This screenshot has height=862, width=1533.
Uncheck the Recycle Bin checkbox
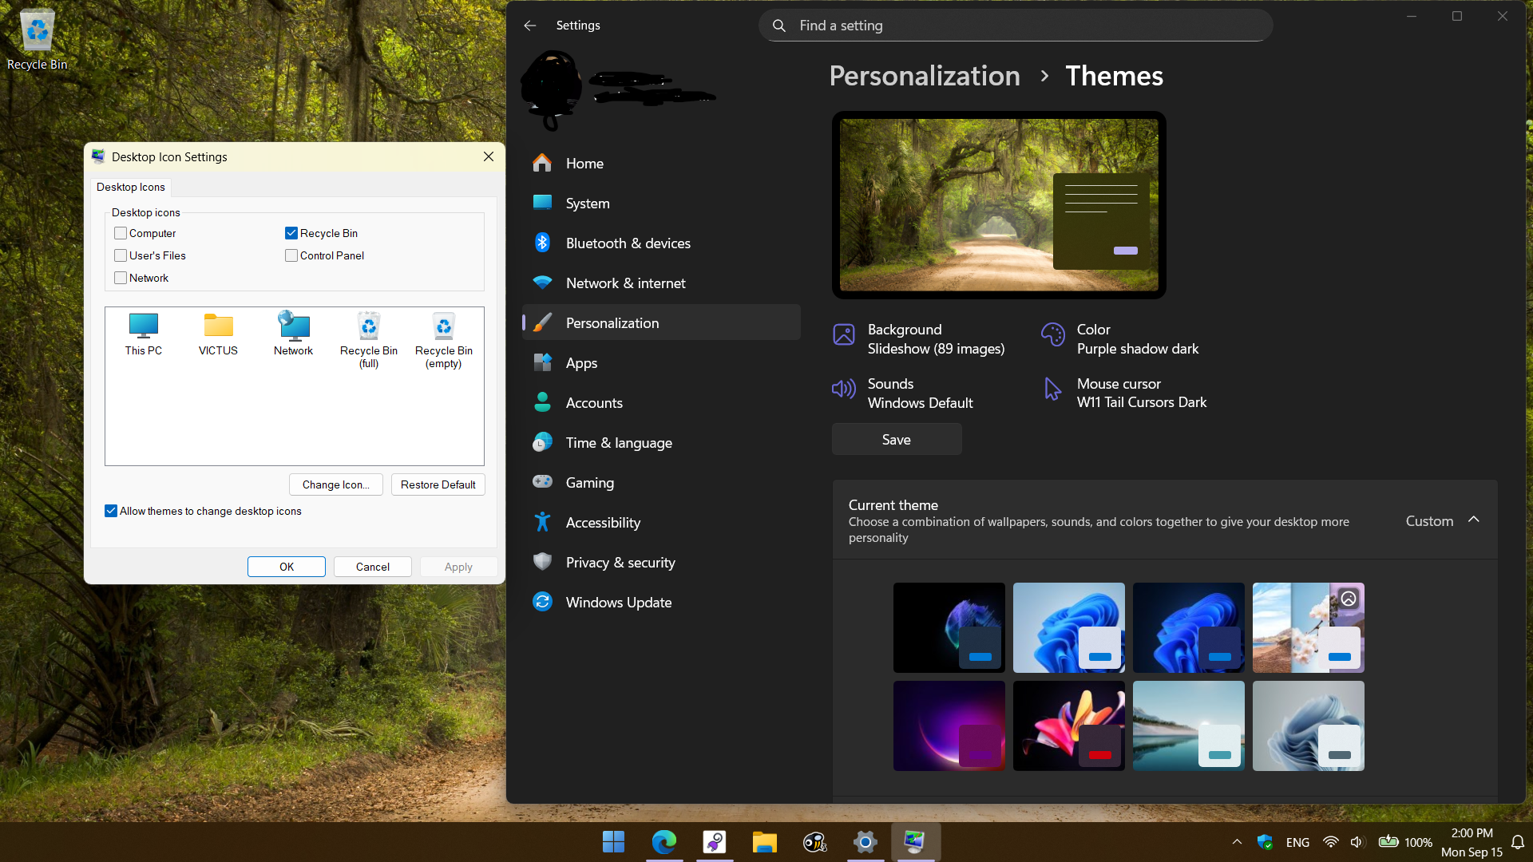291,233
